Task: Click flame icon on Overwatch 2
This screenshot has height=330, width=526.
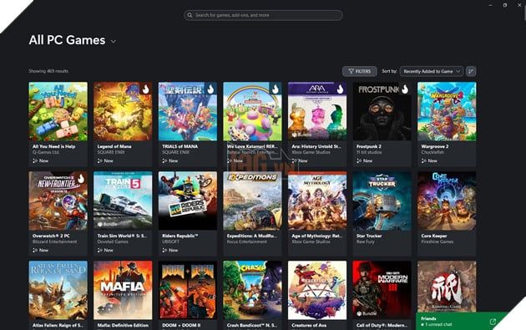Action: (x=81, y=178)
